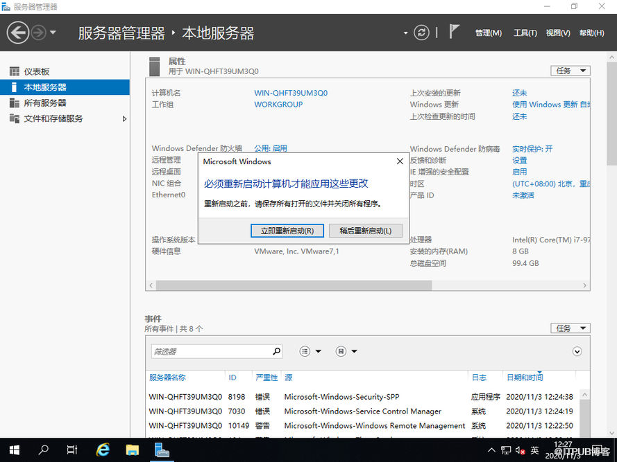
Task: Open the Tools (工具) menu
Action: [525, 33]
